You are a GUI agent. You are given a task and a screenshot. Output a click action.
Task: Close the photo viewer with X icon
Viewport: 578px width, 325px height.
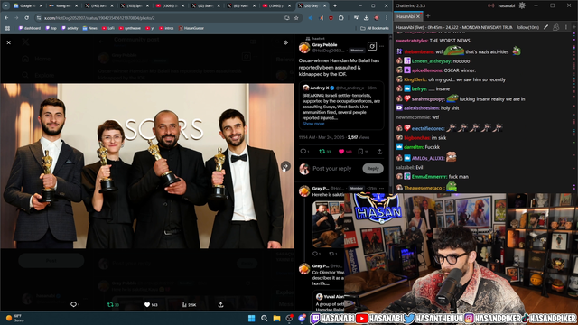click(x=8, y=42)
